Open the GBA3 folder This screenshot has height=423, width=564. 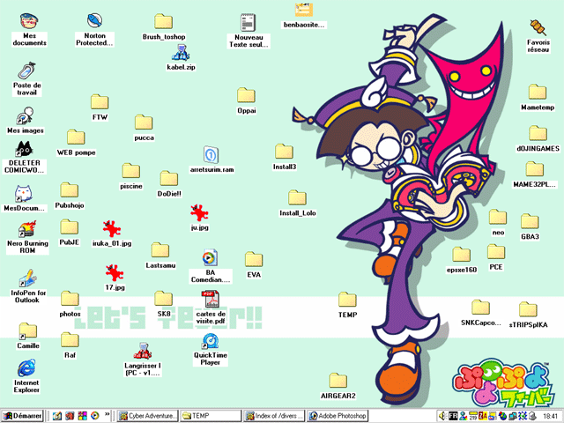pyautogui.click(x=530, y=222)
